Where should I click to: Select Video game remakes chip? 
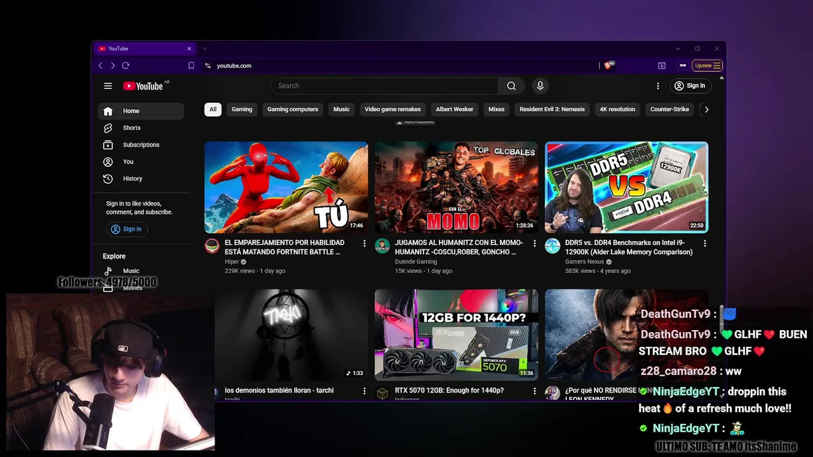click(393, 109)
